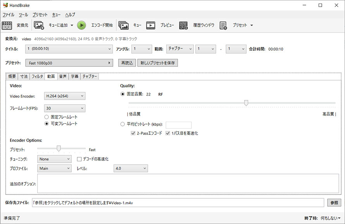The image size is (345, 224).
Task: Click the 準備完了 status text
Action: (12, 218)
